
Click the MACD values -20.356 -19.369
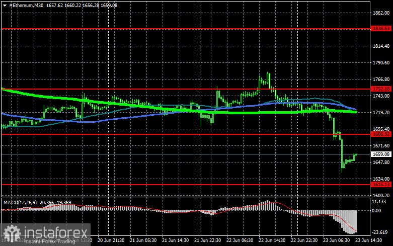55,202
